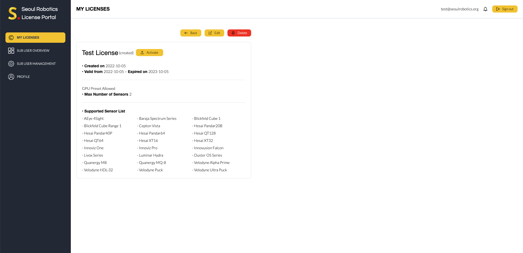The width and height of the screenshot is (523, 253).
Task: Click the sign-out arrow icon
Action: [498, 9]
